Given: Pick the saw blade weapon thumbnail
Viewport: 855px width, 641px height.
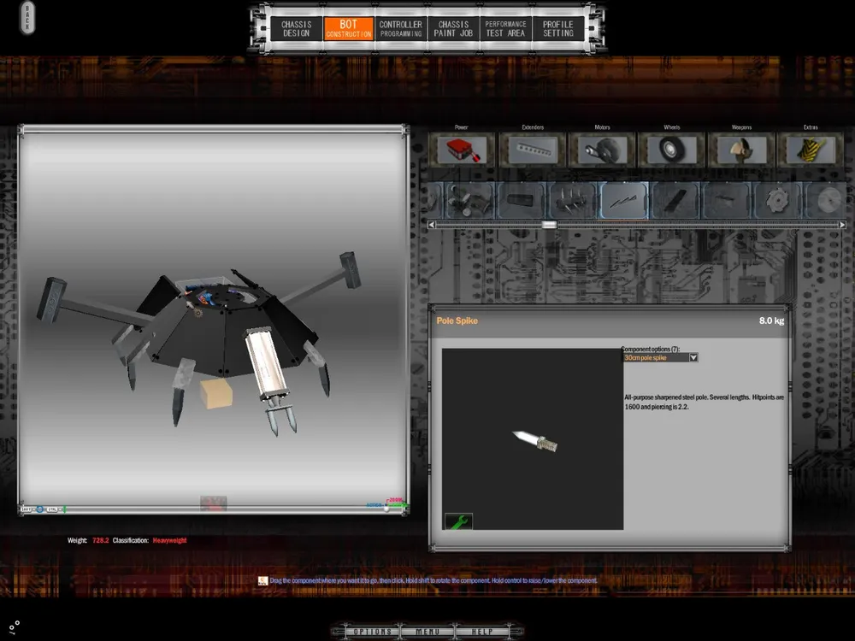Looking at the screenshot, I should click(777, 201).
